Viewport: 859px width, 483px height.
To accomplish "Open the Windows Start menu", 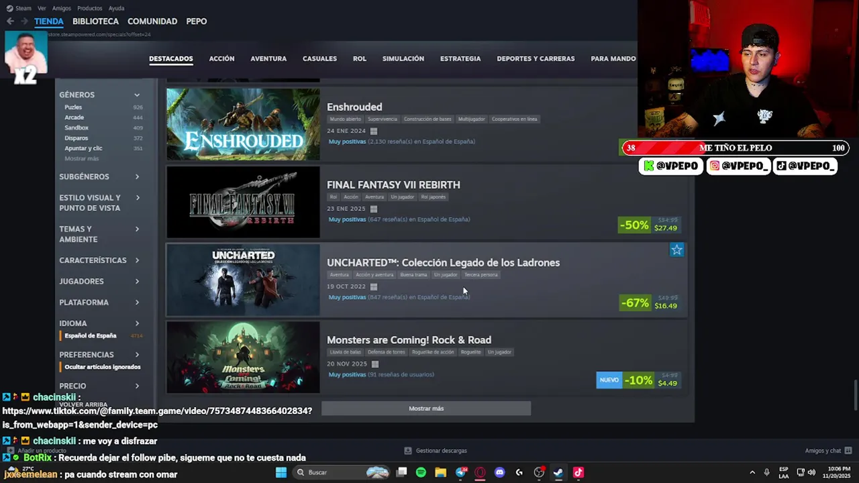I will pos(281,472).
